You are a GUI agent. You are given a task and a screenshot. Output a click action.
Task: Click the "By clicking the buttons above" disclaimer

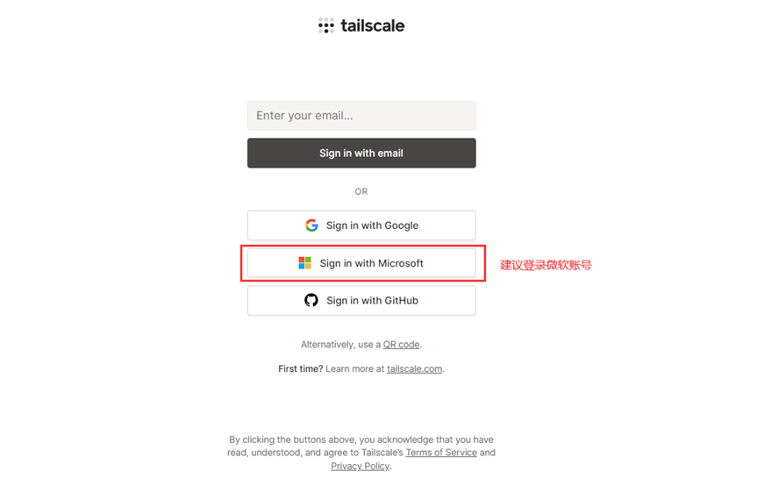[x=361, y=453]
